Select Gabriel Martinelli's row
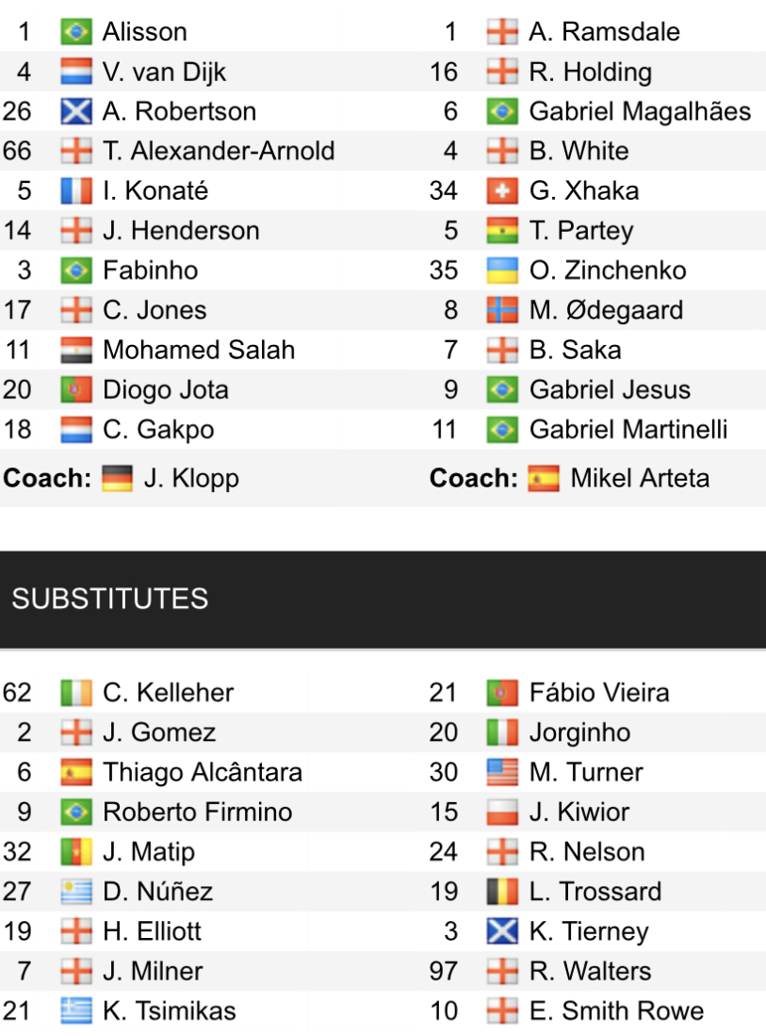The height and width of the screenshot is (1036, 766). (x=628, y=430)
